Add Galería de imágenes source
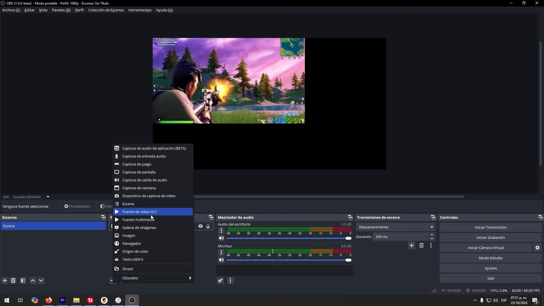Viewport: 544px width, 306px height. [153, 228]
